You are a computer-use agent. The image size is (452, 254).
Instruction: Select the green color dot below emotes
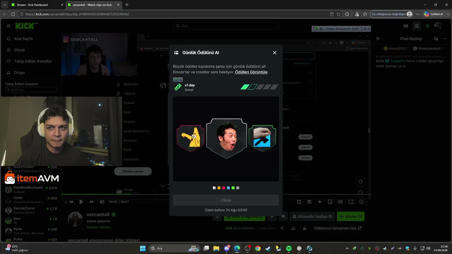coord(233,188)
